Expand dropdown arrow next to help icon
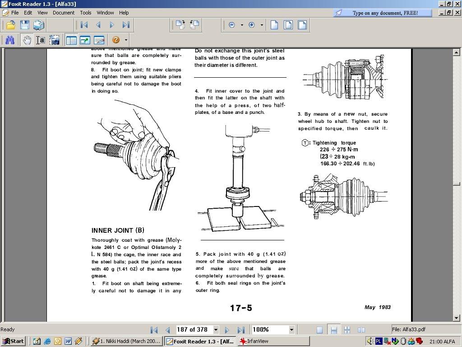Screen dimensions: 462x347 pos(126,40)
